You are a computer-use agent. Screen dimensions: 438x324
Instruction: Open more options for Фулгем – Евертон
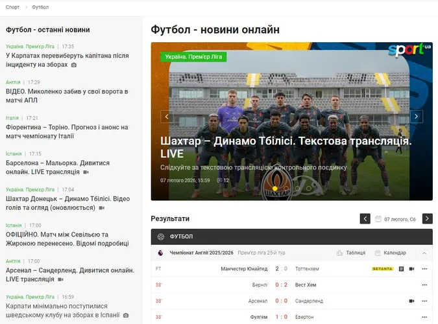click(x=424, y=317)
